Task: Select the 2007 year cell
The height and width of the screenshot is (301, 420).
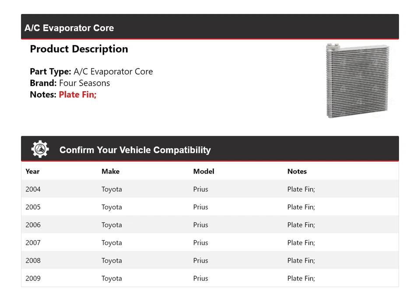Action: click(x=33, y=243)
